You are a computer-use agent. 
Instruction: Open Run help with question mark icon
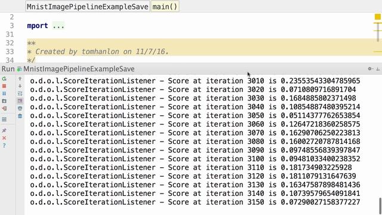coord(4,146)
